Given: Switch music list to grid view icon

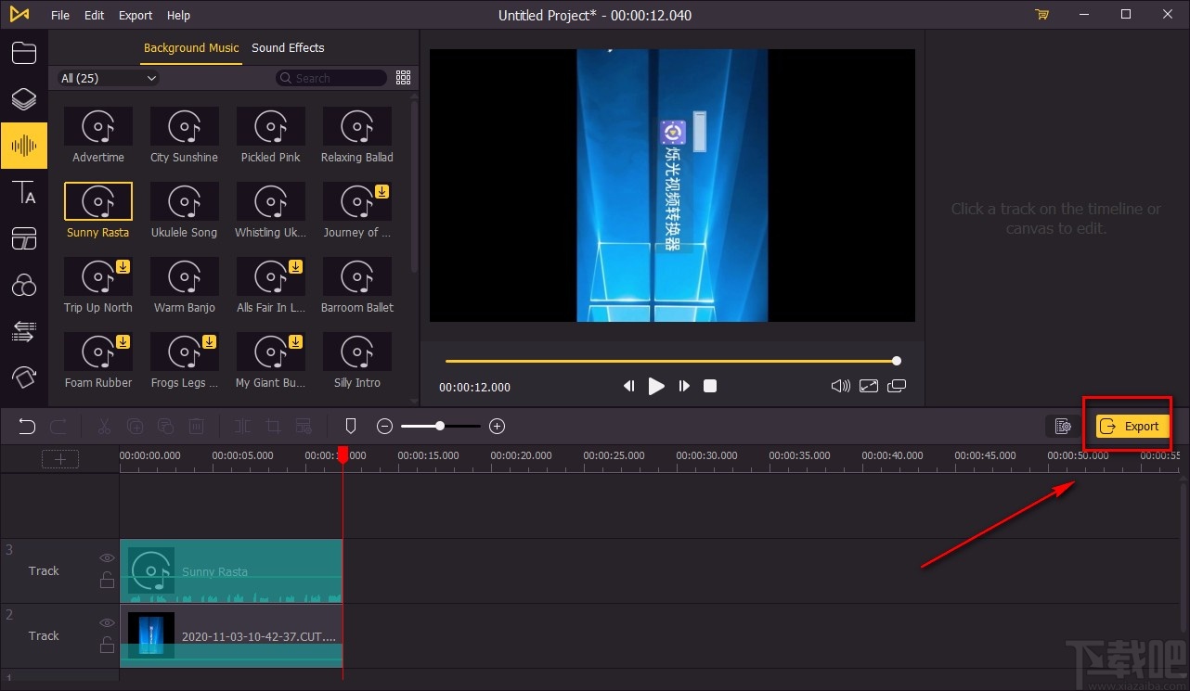Looking at the screenshot, I should tap(403, 78).
